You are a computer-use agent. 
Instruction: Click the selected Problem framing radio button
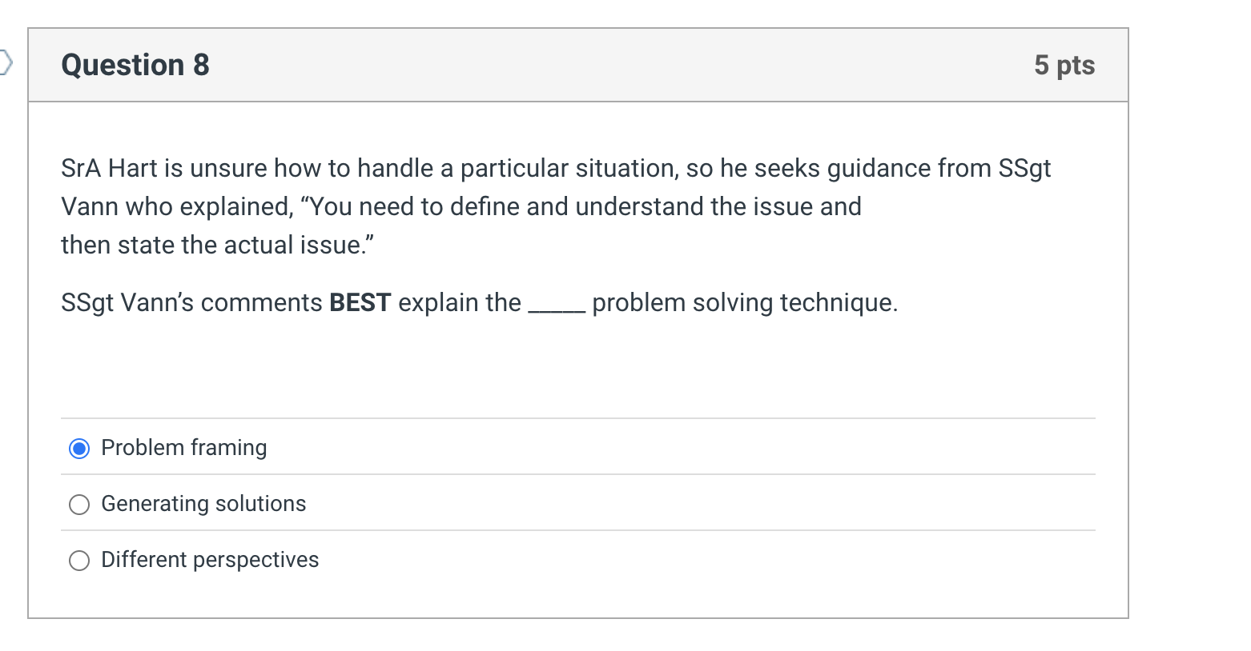pos(78,449)
